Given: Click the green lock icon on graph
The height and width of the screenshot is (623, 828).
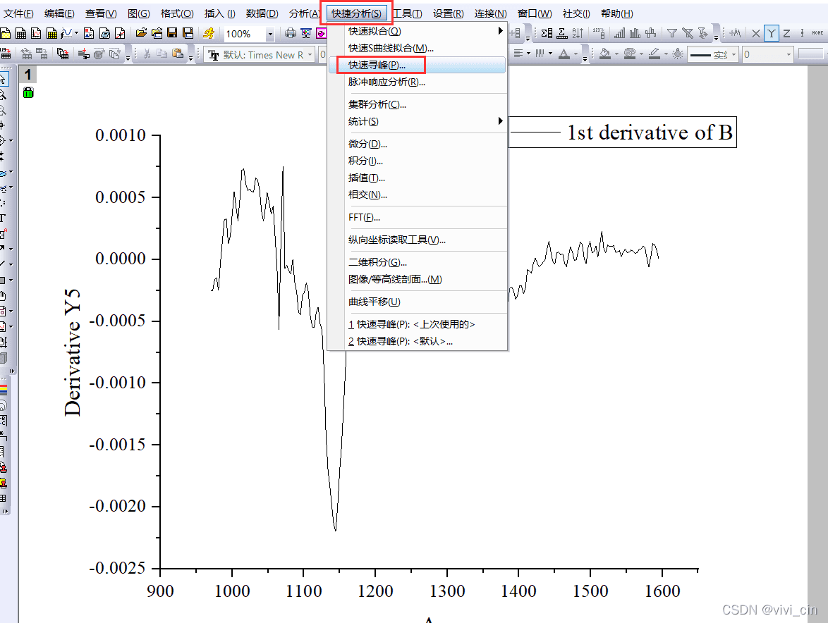Looking at the screenshot, I should point(28,92).
